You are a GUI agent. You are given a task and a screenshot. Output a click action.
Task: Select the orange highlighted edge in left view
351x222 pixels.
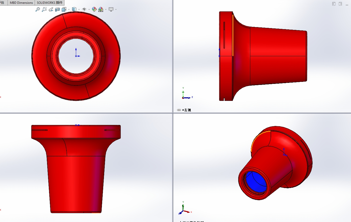[x=233, y=35]
